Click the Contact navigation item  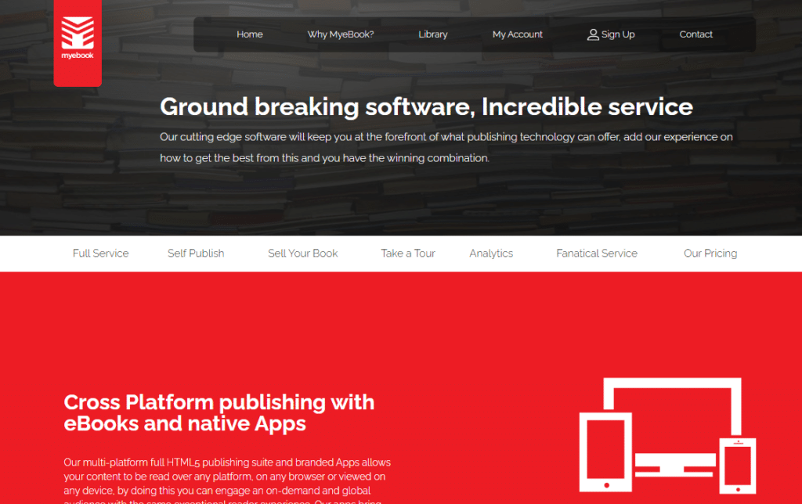pyautogui.click(x=695, y=34)
